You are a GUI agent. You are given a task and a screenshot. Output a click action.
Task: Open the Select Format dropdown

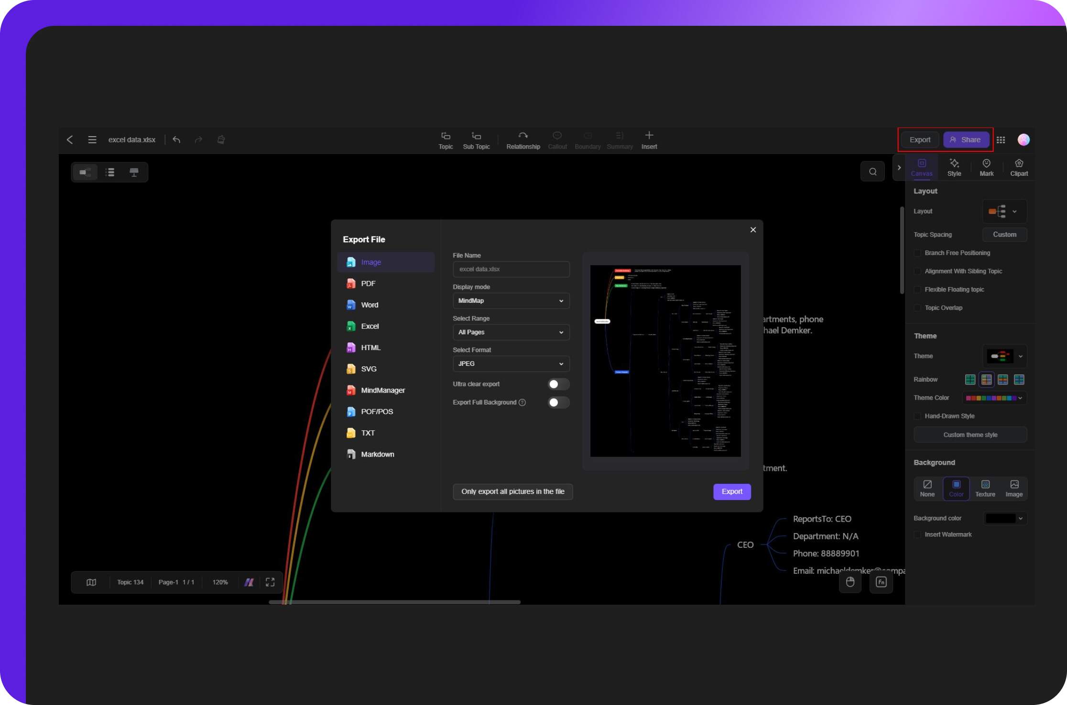(x=510, y=363)
